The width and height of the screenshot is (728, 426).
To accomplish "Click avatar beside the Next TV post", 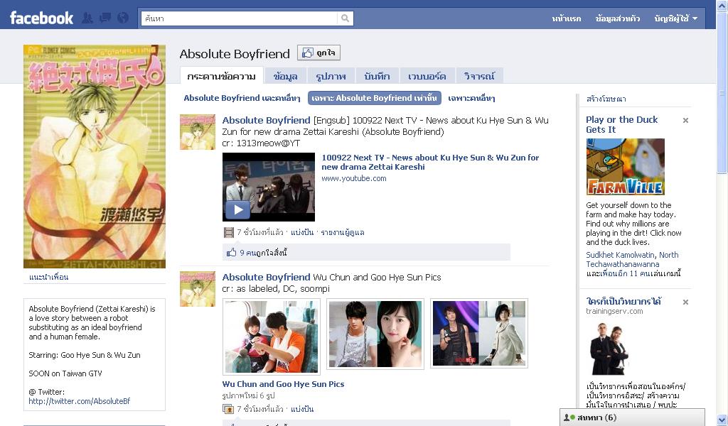I will (x=198, y=132).
